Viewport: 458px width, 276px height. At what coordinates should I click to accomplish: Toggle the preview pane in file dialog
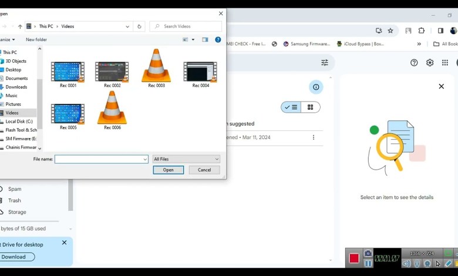pyautogui.click(x=205, y=40)
